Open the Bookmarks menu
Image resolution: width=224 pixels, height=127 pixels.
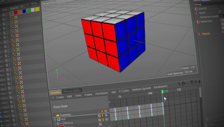161,87
